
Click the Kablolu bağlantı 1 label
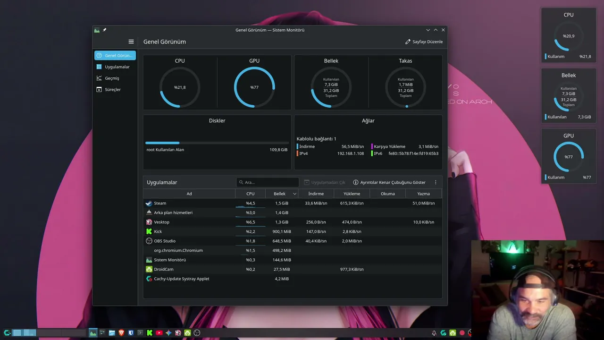tap(317, 139)
